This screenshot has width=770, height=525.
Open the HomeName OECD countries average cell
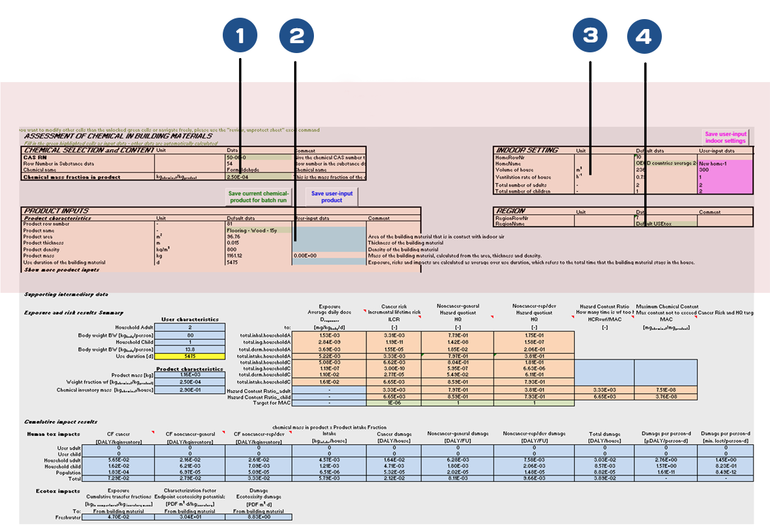coord(666,163)
